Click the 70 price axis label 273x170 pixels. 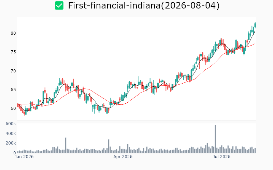[x=13, y=71]
